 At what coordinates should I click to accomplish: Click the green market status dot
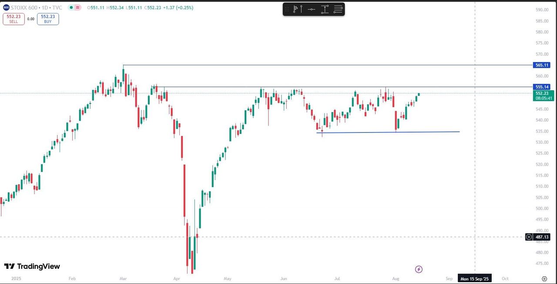tap(71, 7)
